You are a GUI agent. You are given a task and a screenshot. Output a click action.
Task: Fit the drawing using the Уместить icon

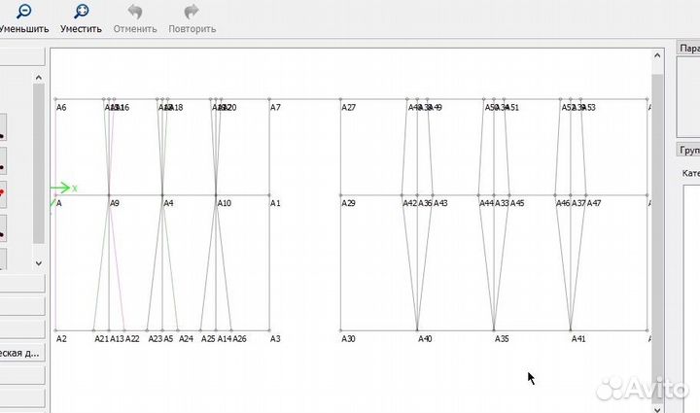81,11
